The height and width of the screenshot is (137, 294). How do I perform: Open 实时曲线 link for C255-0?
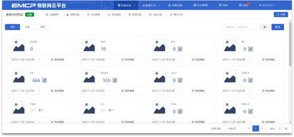[269, 91]
